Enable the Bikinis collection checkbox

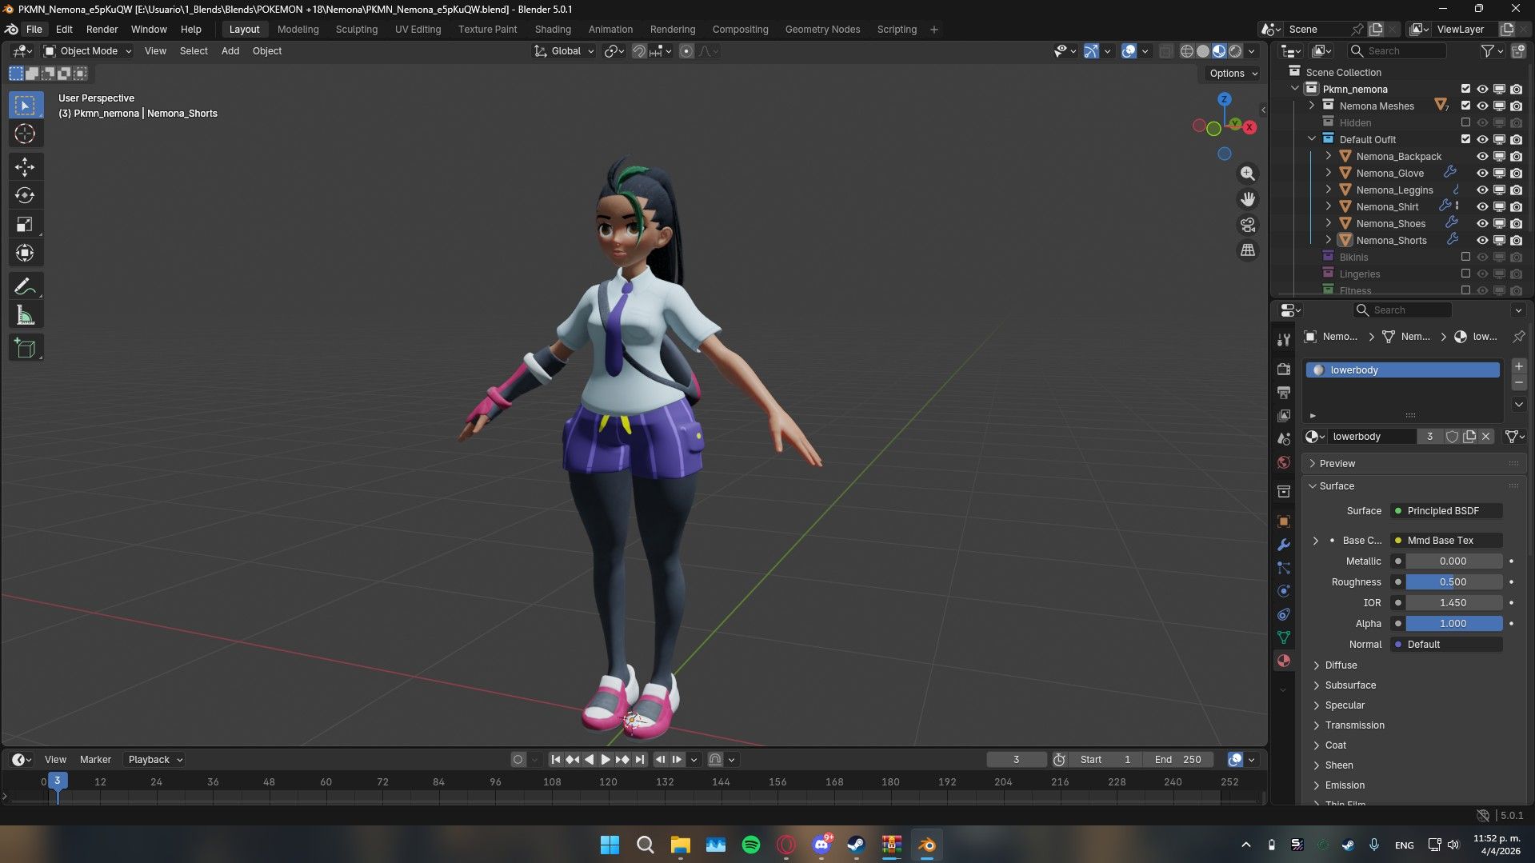[x=1465, y=258]
